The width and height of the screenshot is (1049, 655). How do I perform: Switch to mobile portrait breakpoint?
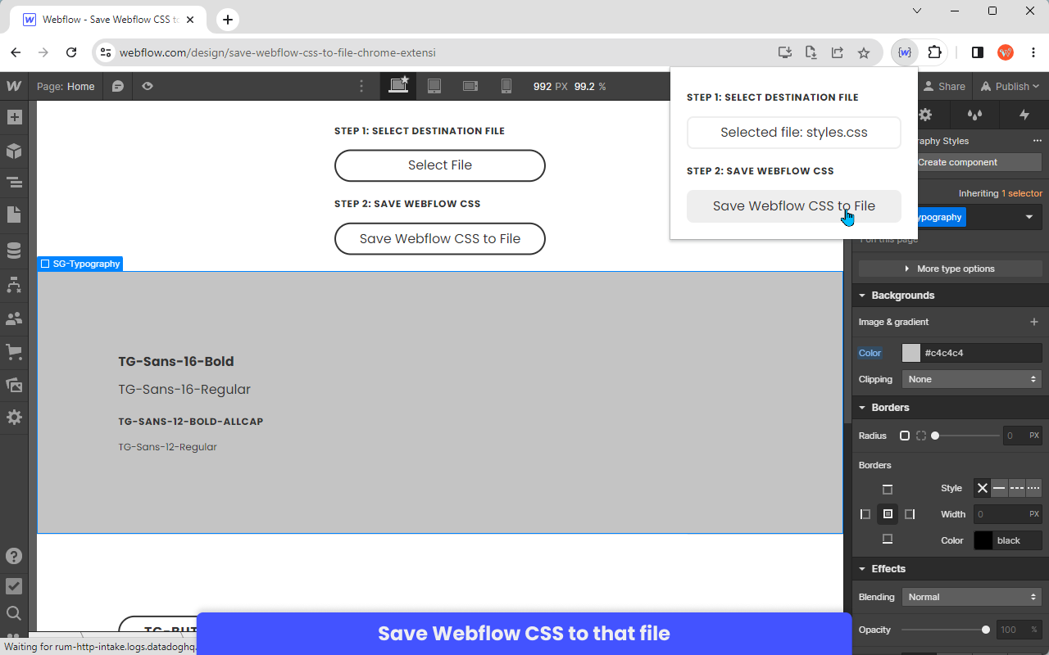click(506, 85)
